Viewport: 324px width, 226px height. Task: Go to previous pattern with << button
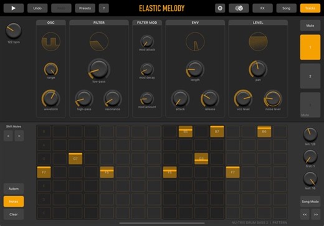click(x=305, y=214)
